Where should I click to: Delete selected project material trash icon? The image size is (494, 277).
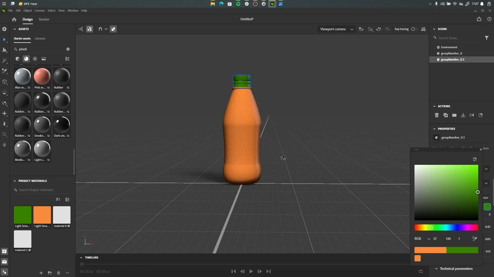(x=58, y=273)
